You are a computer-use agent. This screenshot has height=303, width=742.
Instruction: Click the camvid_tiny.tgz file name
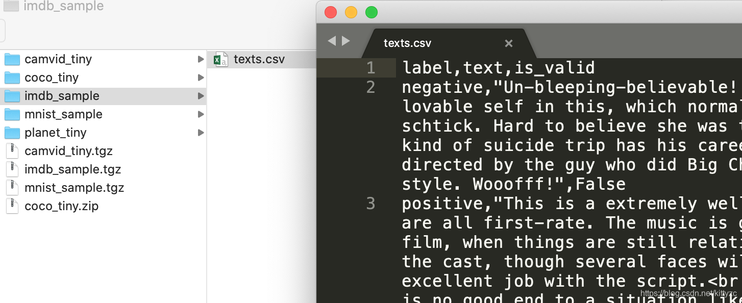[x=68, y=151]
